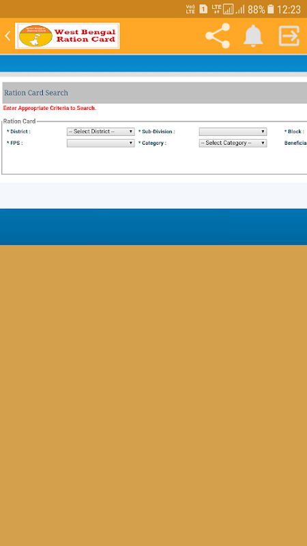307x546 pixels.
Task: Click 'Enter Appropriate Criteria to Search.' text
Action: (x=50, y=108)
